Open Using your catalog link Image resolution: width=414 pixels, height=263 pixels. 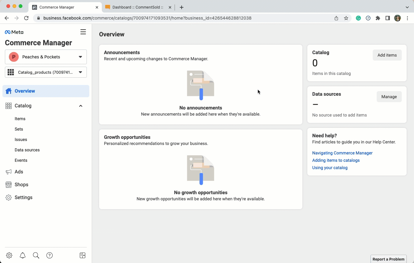point(330,168)
